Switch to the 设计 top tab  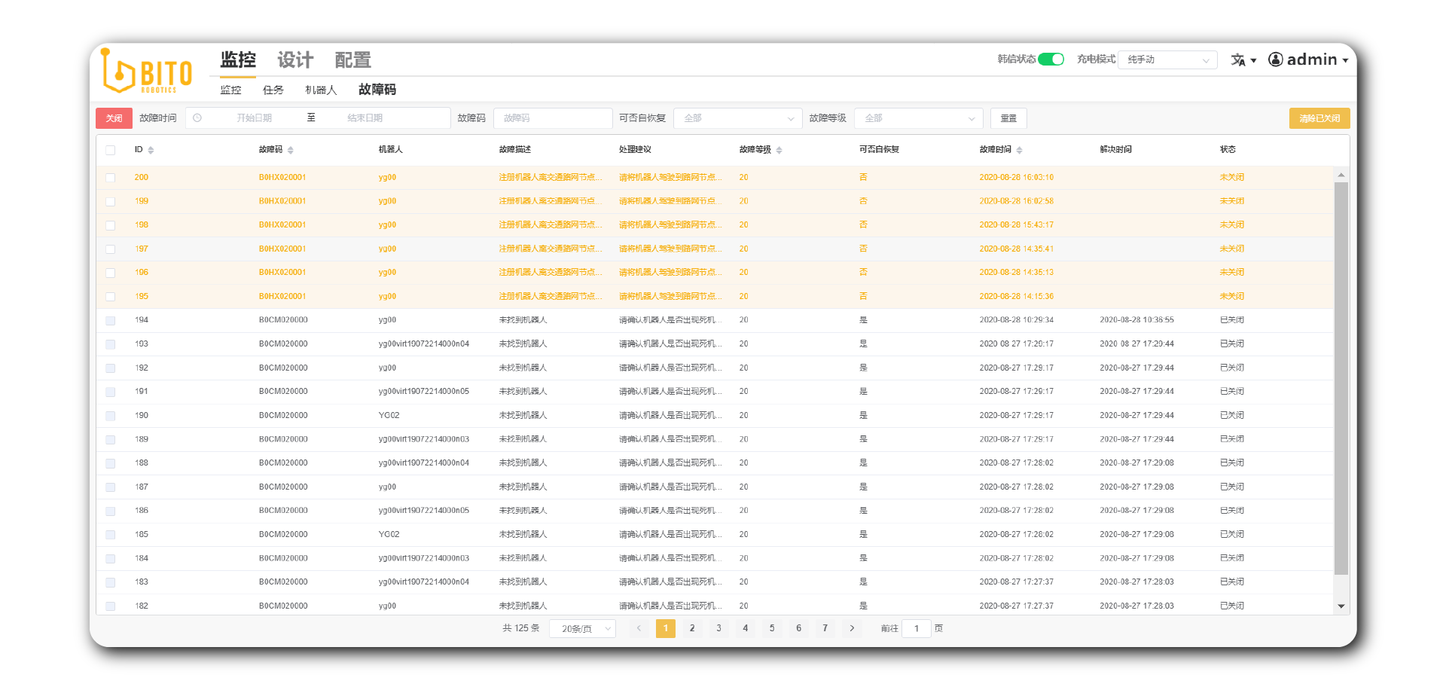[x=295, y=60]
